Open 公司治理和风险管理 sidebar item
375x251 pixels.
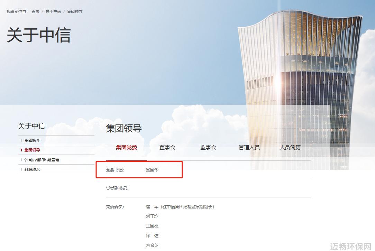(x=42, y=160)
